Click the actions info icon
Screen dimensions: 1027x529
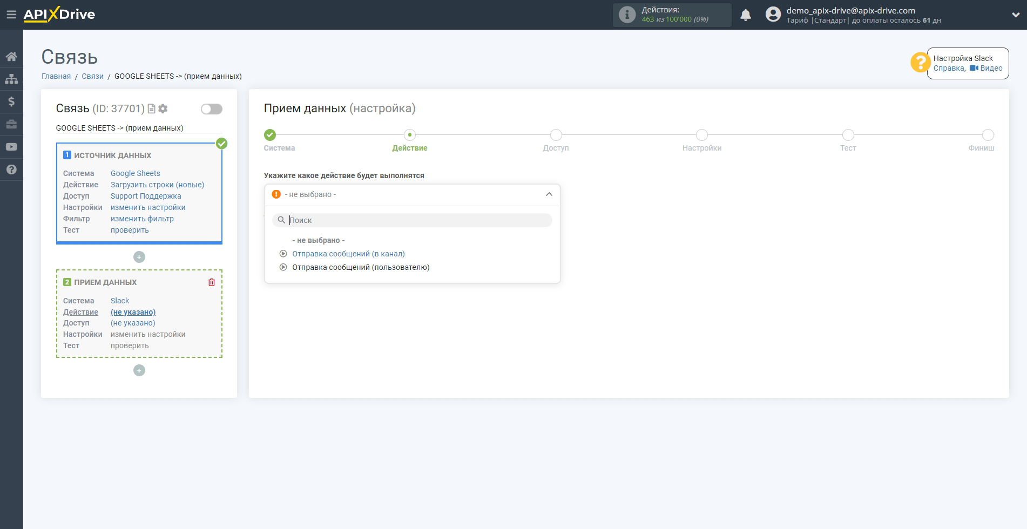[627, 15]
